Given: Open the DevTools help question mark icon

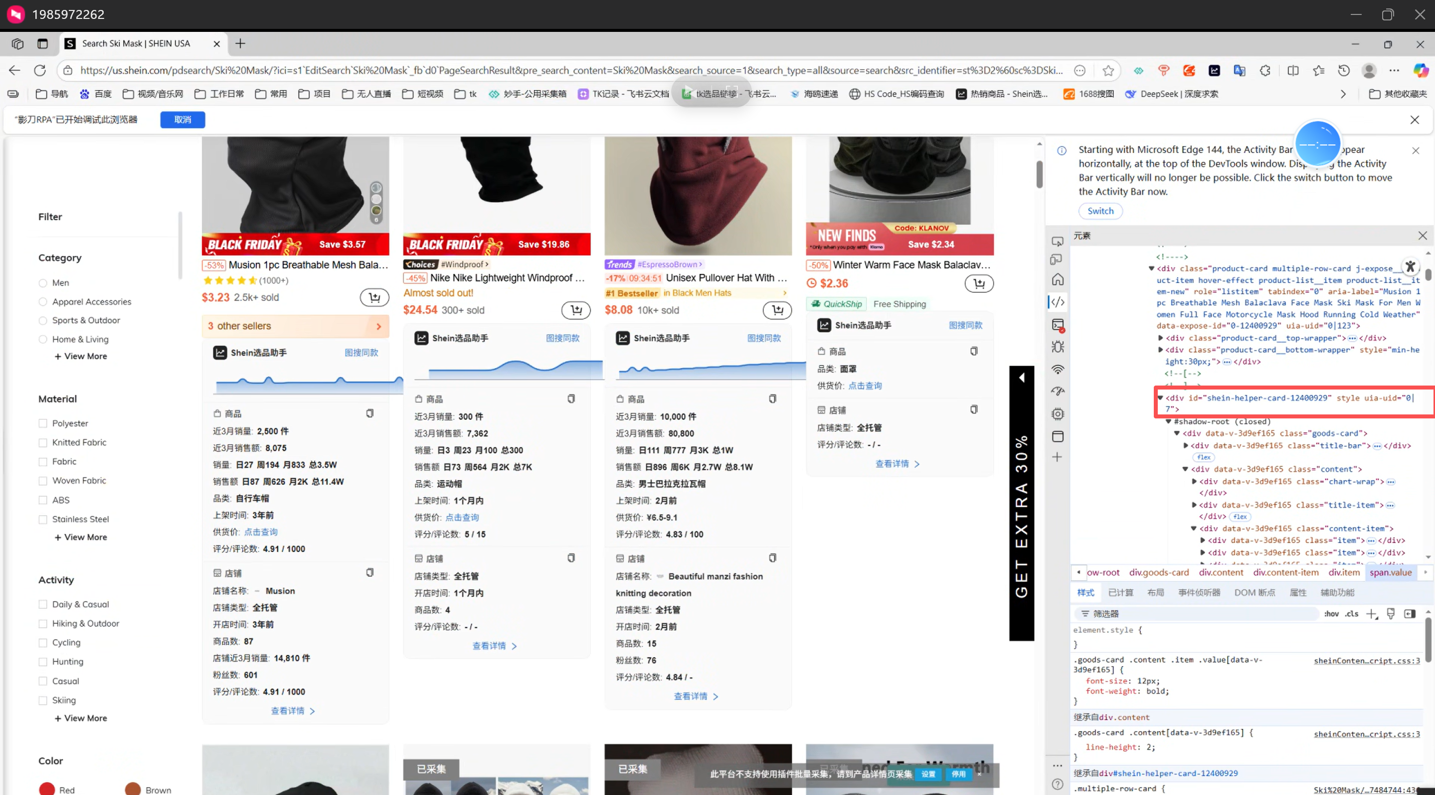Looking at the screenshot, I should [x=1058, y=785].
